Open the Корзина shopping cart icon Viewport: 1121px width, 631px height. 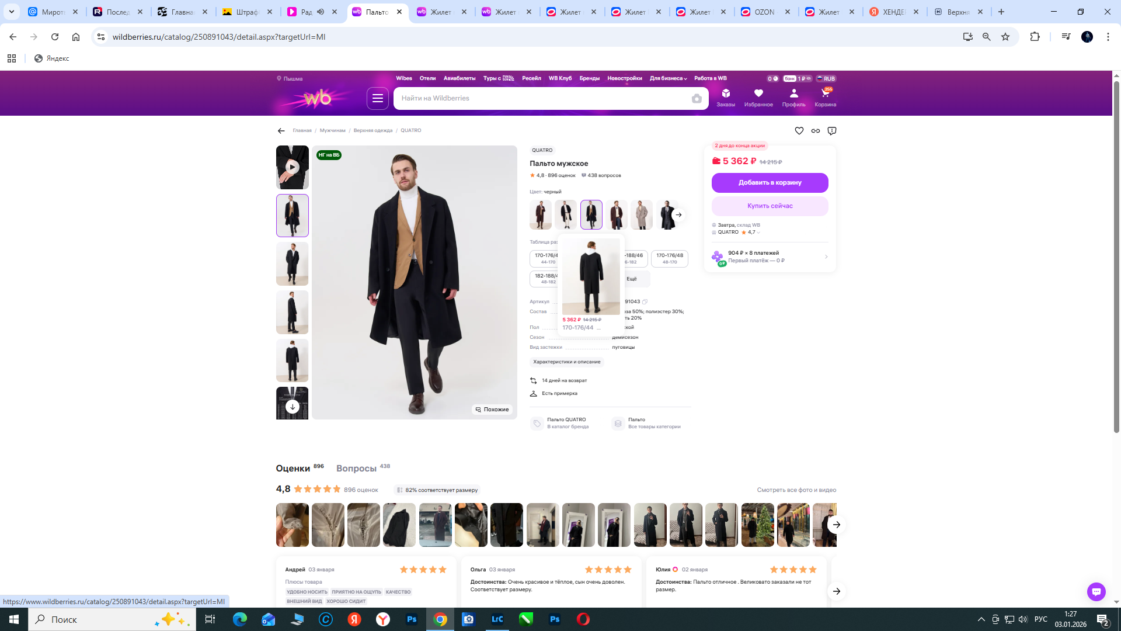point(825,96)
